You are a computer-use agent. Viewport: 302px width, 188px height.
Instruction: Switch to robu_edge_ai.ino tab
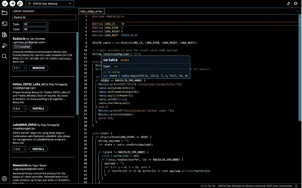click(x=91, y=11)
